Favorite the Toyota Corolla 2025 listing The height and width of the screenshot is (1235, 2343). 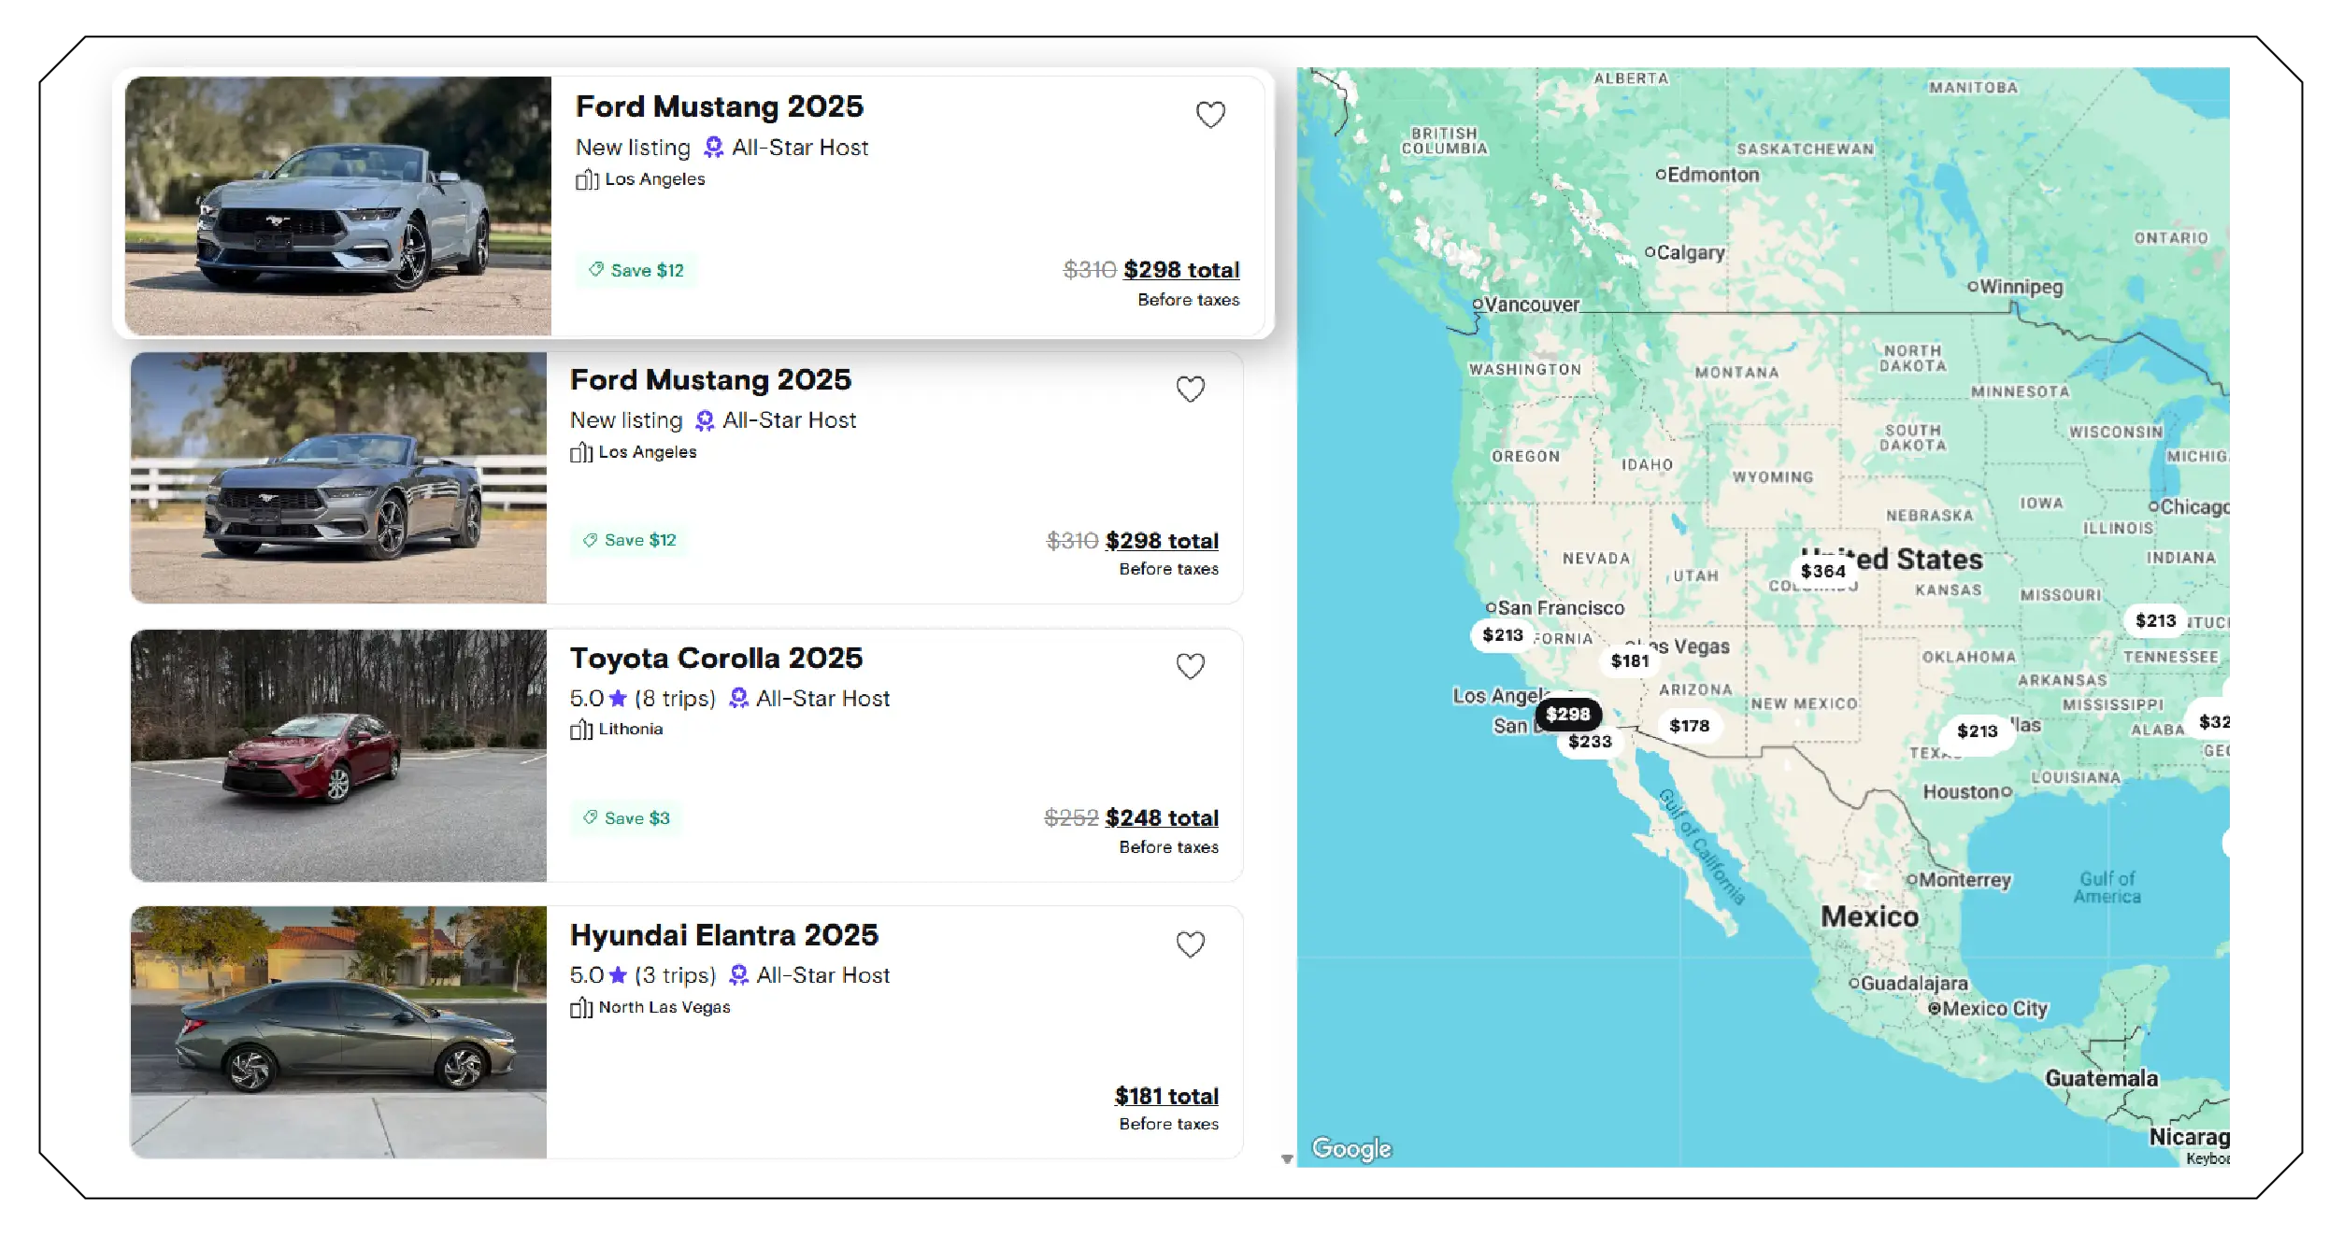[1190, 666]
